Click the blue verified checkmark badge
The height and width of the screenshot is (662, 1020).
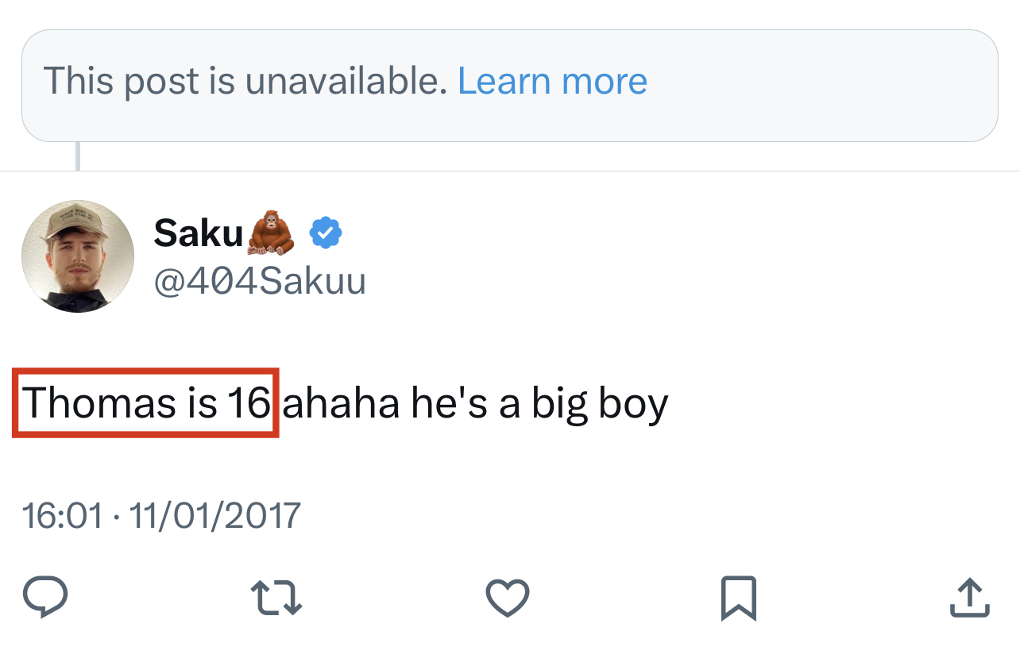(325, 233)
